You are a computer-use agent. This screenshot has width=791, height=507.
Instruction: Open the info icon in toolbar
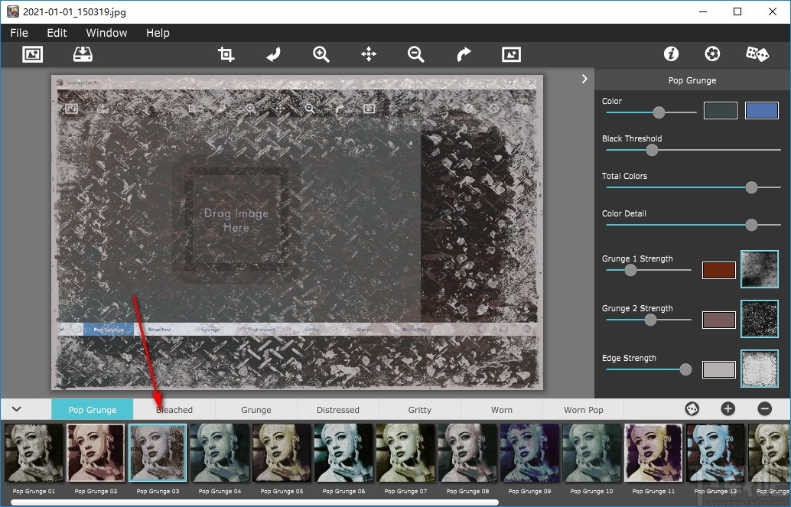click(671, 54)
